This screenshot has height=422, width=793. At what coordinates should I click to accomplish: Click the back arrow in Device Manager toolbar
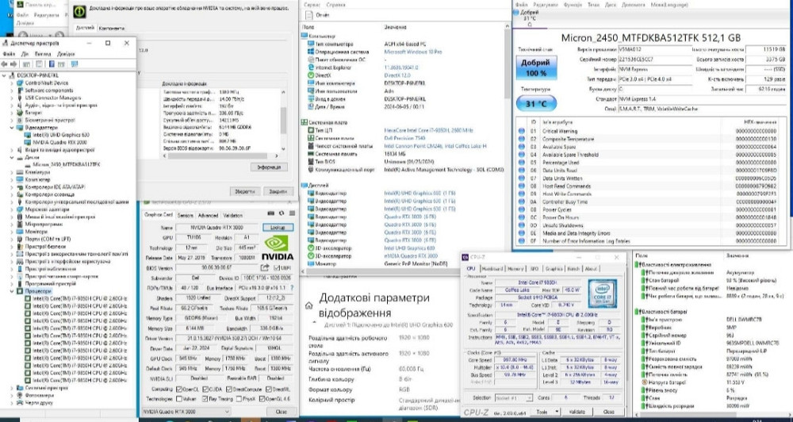(x=6, y=63)
